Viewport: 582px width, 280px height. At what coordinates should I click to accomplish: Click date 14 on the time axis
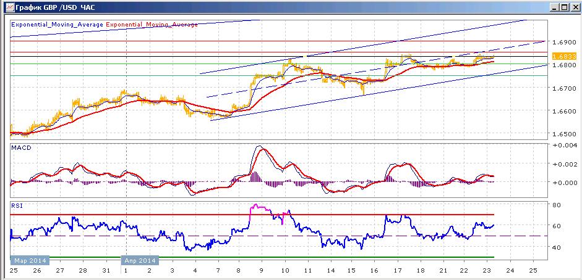pyautogui.click(x=331, y=271)
